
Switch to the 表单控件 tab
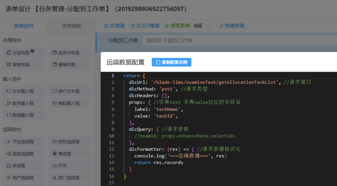pyautogui.click(x=24, y=26)
